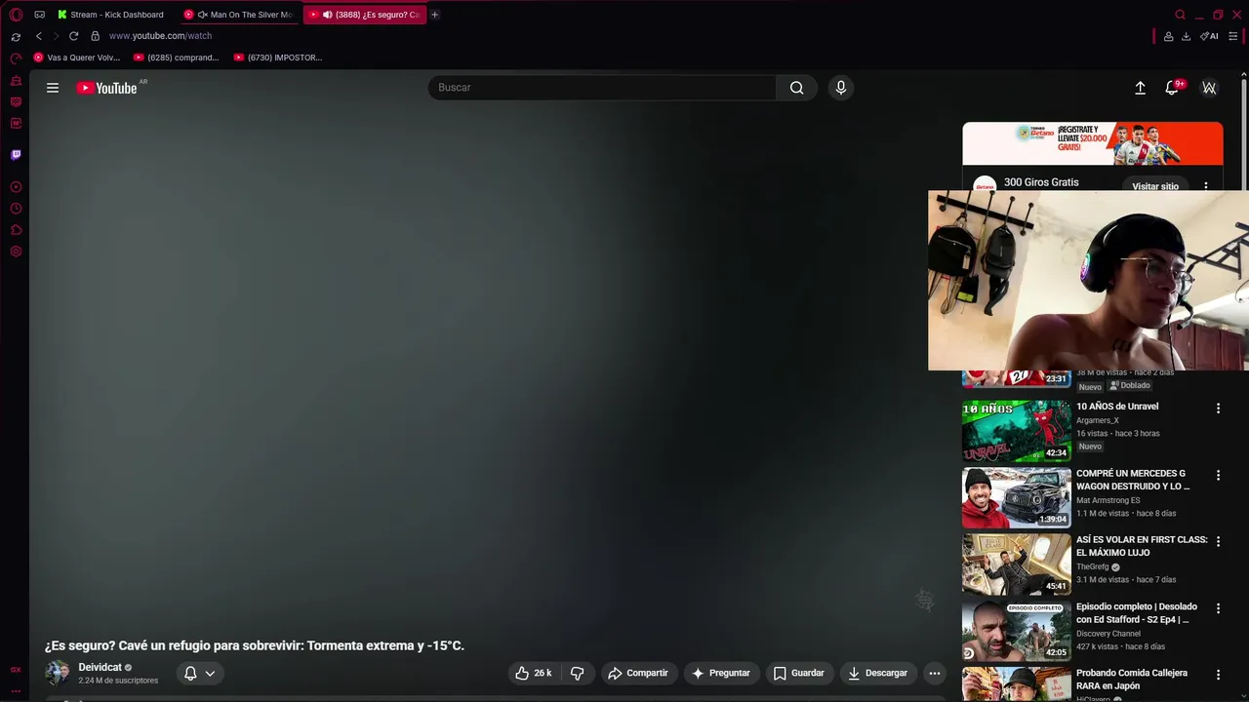The width and height of the screenshot is (1249, 702).
Task: Expand subscription notification bell dropdown
Action: click(199, 673)
